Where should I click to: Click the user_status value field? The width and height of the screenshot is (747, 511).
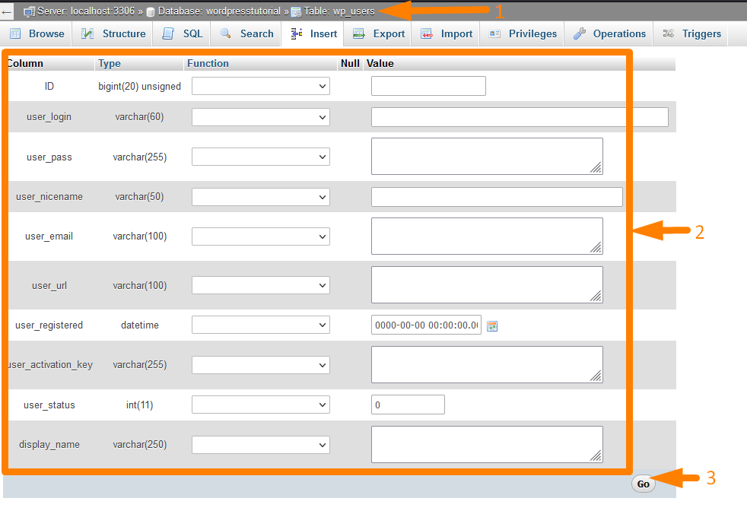tap(408, 405)
